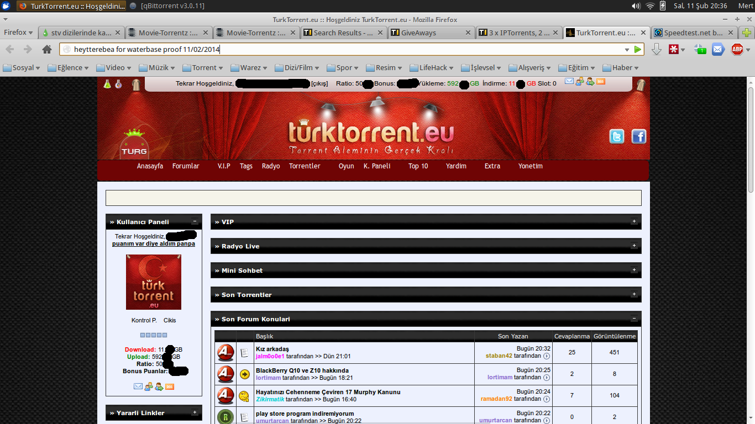Close the TurkTorrent.eu browser tab
The image size is (755, 424).
[x=643, y=33]
